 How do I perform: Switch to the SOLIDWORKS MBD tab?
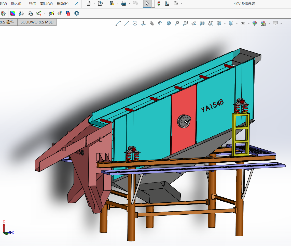click(x=37, y=22)
